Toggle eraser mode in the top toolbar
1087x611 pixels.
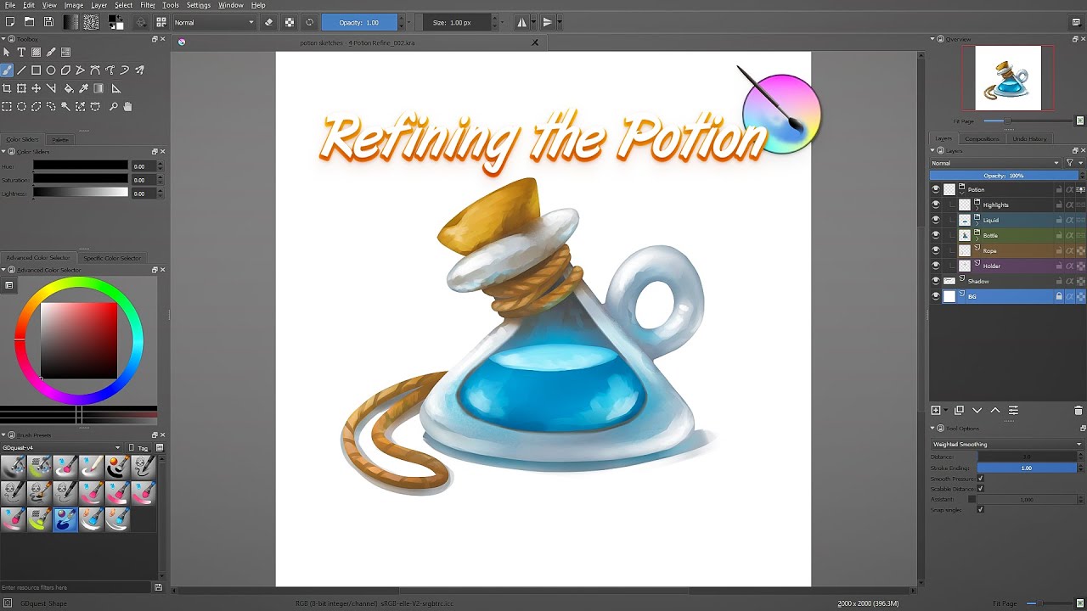point(269,22)
